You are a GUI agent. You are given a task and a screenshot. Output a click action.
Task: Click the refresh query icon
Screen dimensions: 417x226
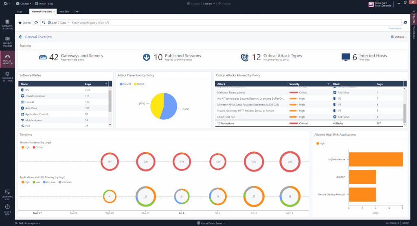(x=36, y=23)
